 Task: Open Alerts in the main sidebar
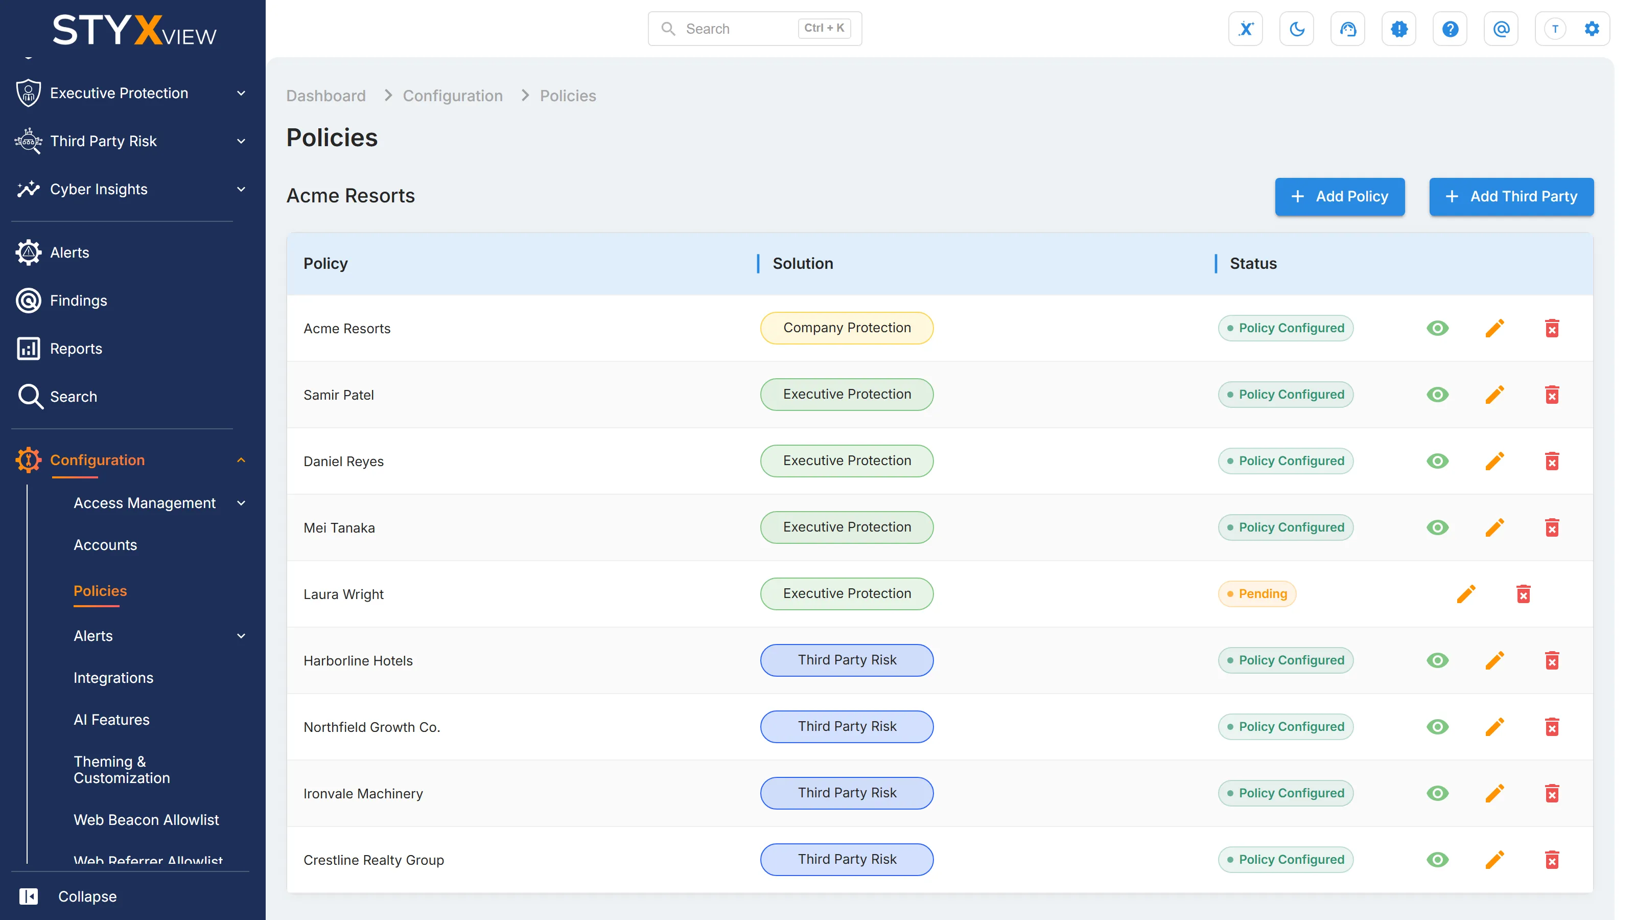(69, 252)
